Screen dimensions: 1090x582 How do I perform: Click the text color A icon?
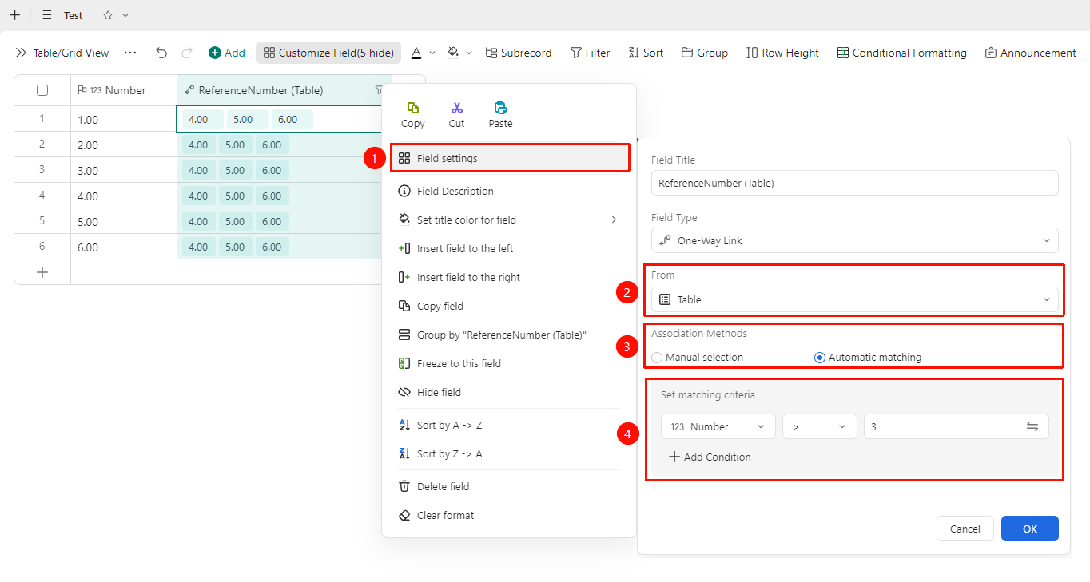point(416,53)
